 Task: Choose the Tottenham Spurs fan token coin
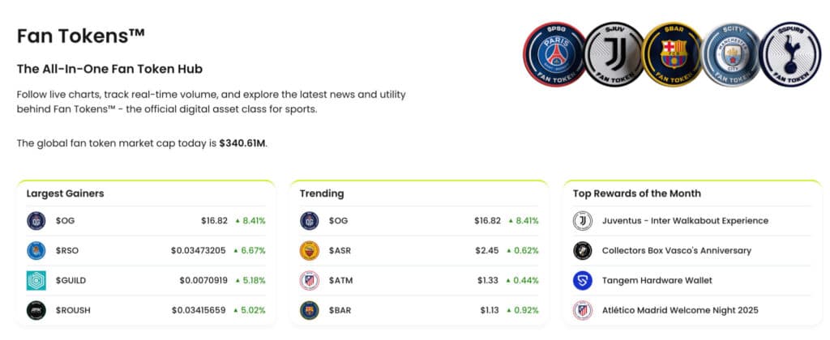coord(790,54)
